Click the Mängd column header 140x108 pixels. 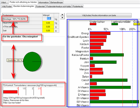tap(48, 15)
